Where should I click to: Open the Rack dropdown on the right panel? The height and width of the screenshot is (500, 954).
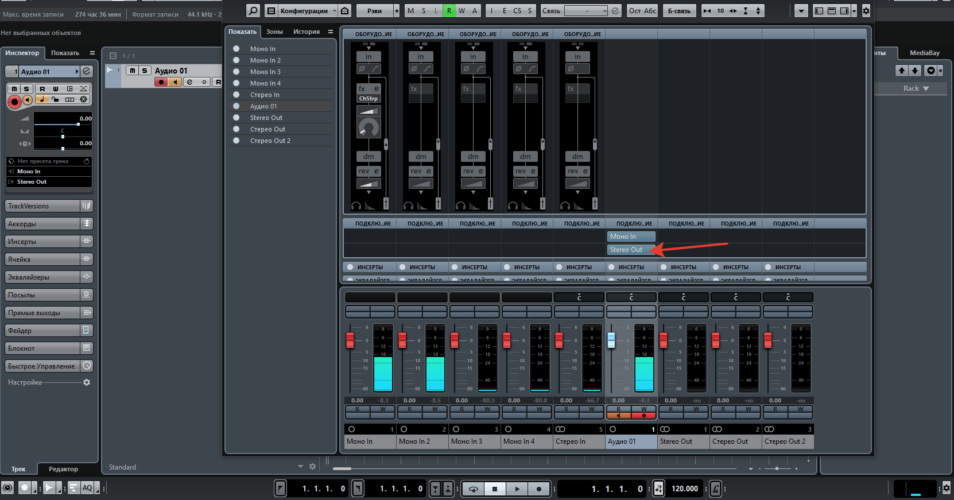click(915, 88)
